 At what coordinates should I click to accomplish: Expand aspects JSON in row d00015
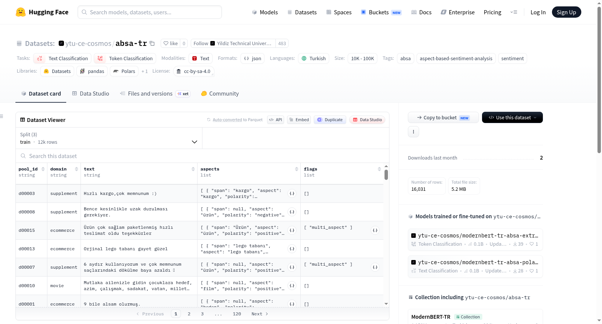pos(292,230)
